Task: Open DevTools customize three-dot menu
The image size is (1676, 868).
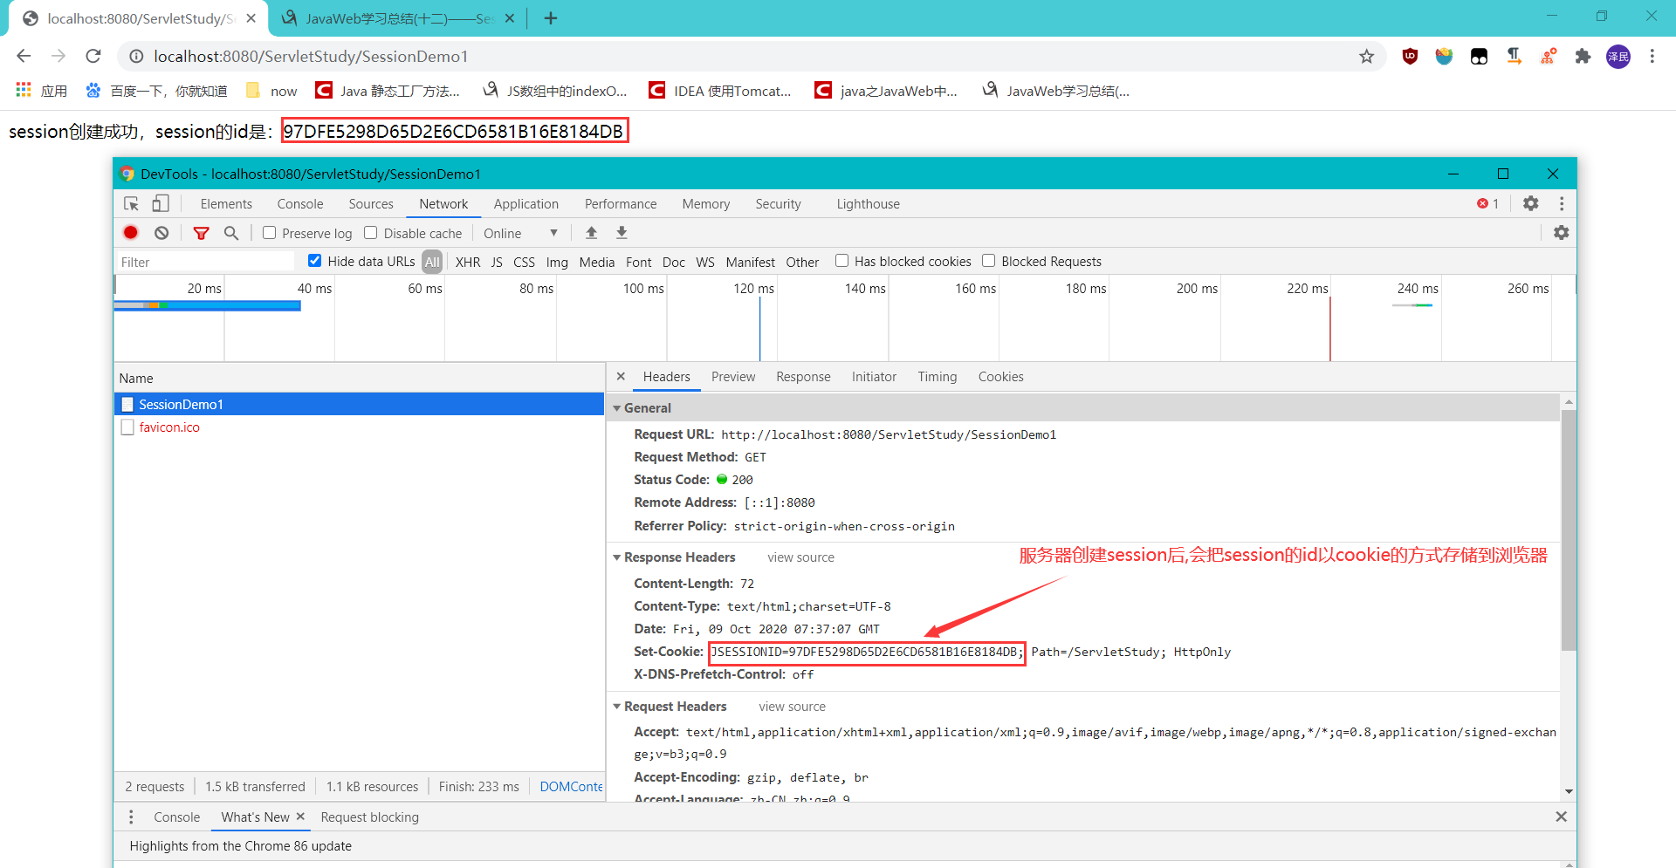Action: (x=1562, y=203)
